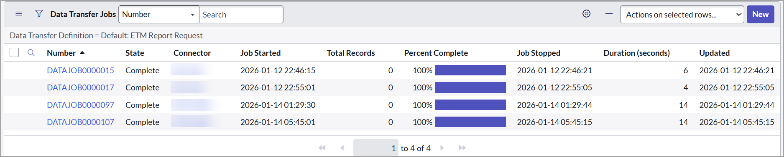The width and height of the screenshot is (784, 157).
Task: Go to the first page
Action: pos(322,148)
